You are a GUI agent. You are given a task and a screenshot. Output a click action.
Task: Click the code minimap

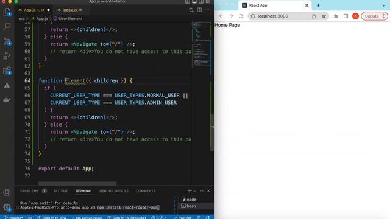(x=201, y=44)
